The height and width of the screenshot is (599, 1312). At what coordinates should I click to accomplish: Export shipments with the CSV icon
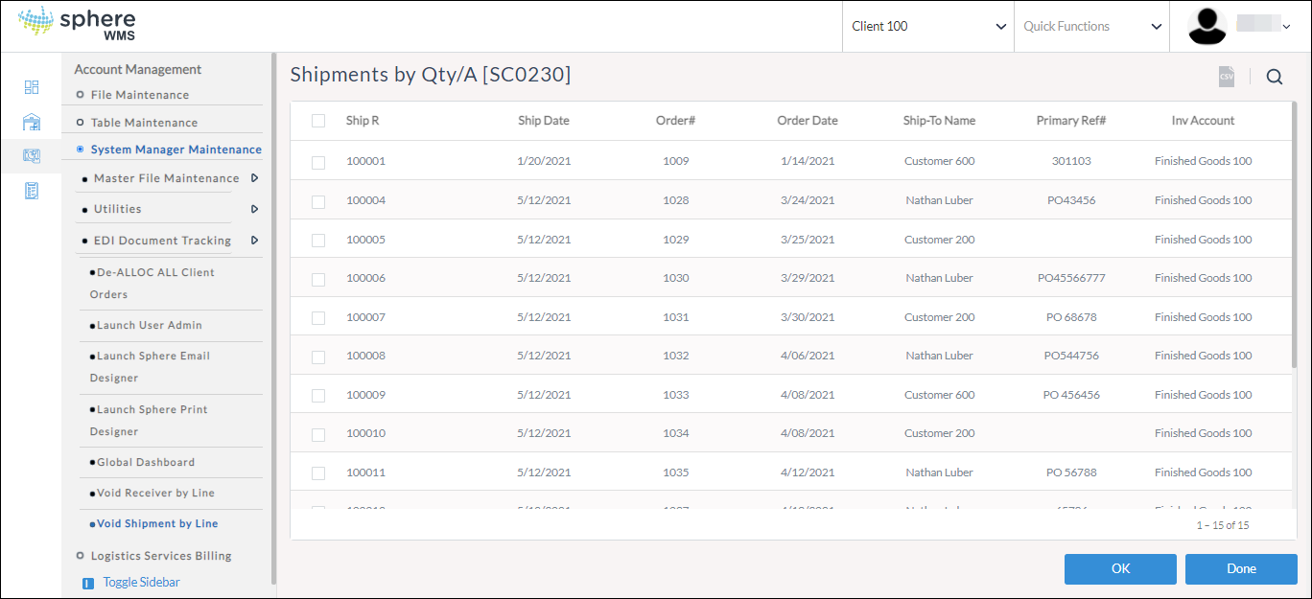click(x=1227, y=78)
